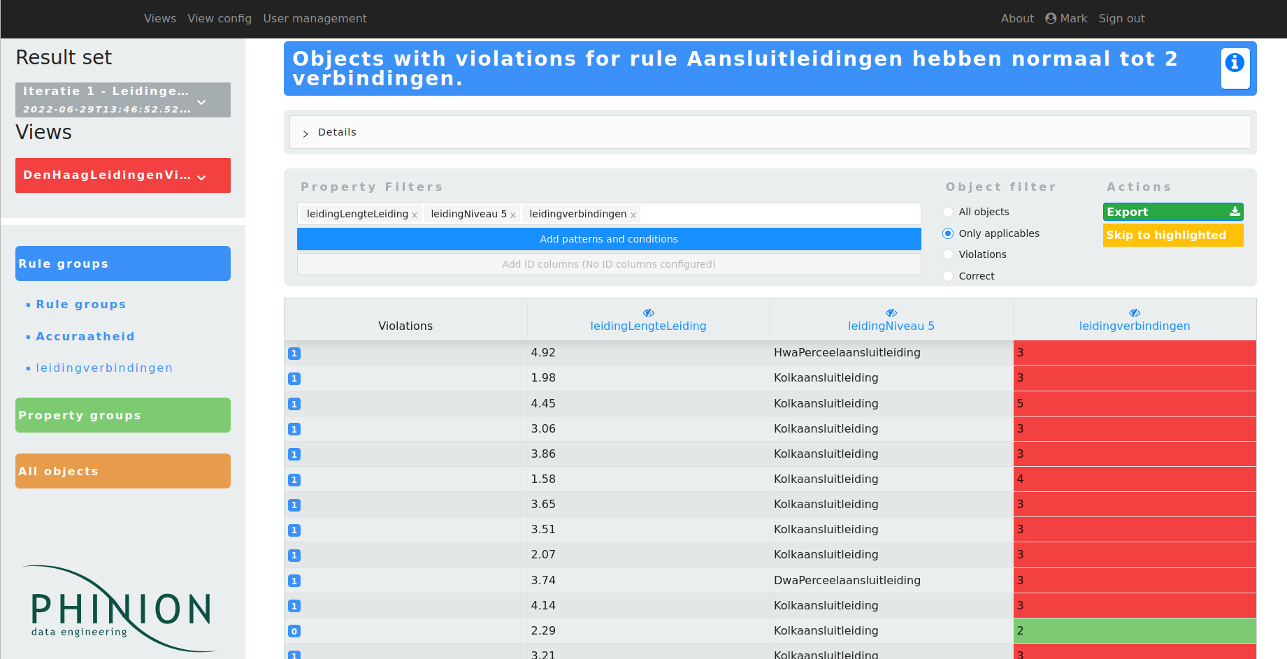
Task: Click the Export button
Action: click(1173, 212)
